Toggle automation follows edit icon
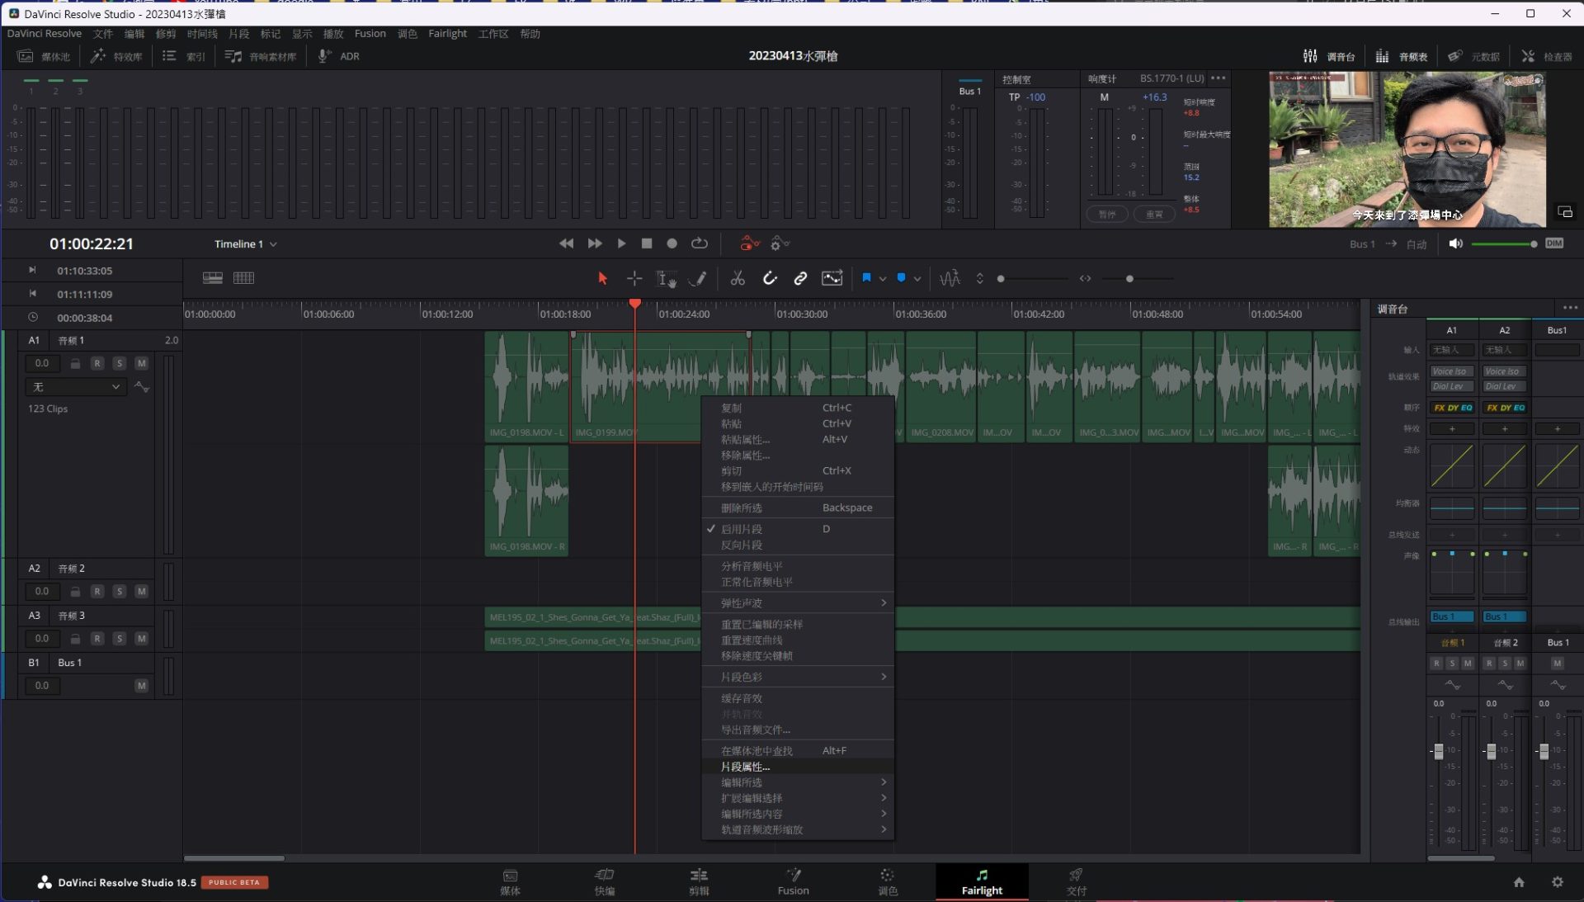This screenshot has width=1584, height=902. pos(832,278)
